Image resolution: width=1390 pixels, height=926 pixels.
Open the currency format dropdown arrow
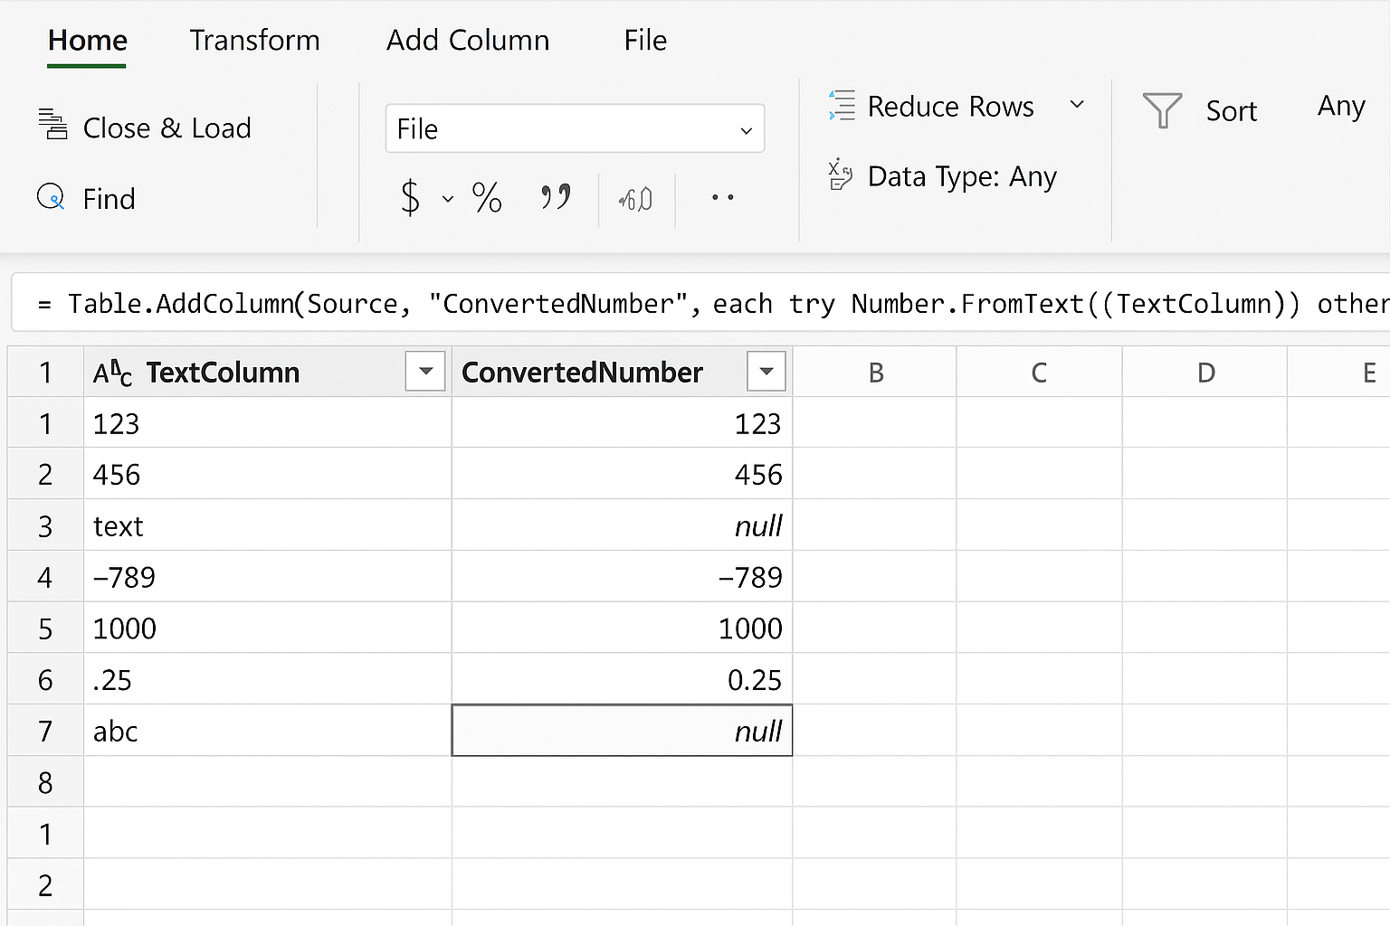coord(447,199)
